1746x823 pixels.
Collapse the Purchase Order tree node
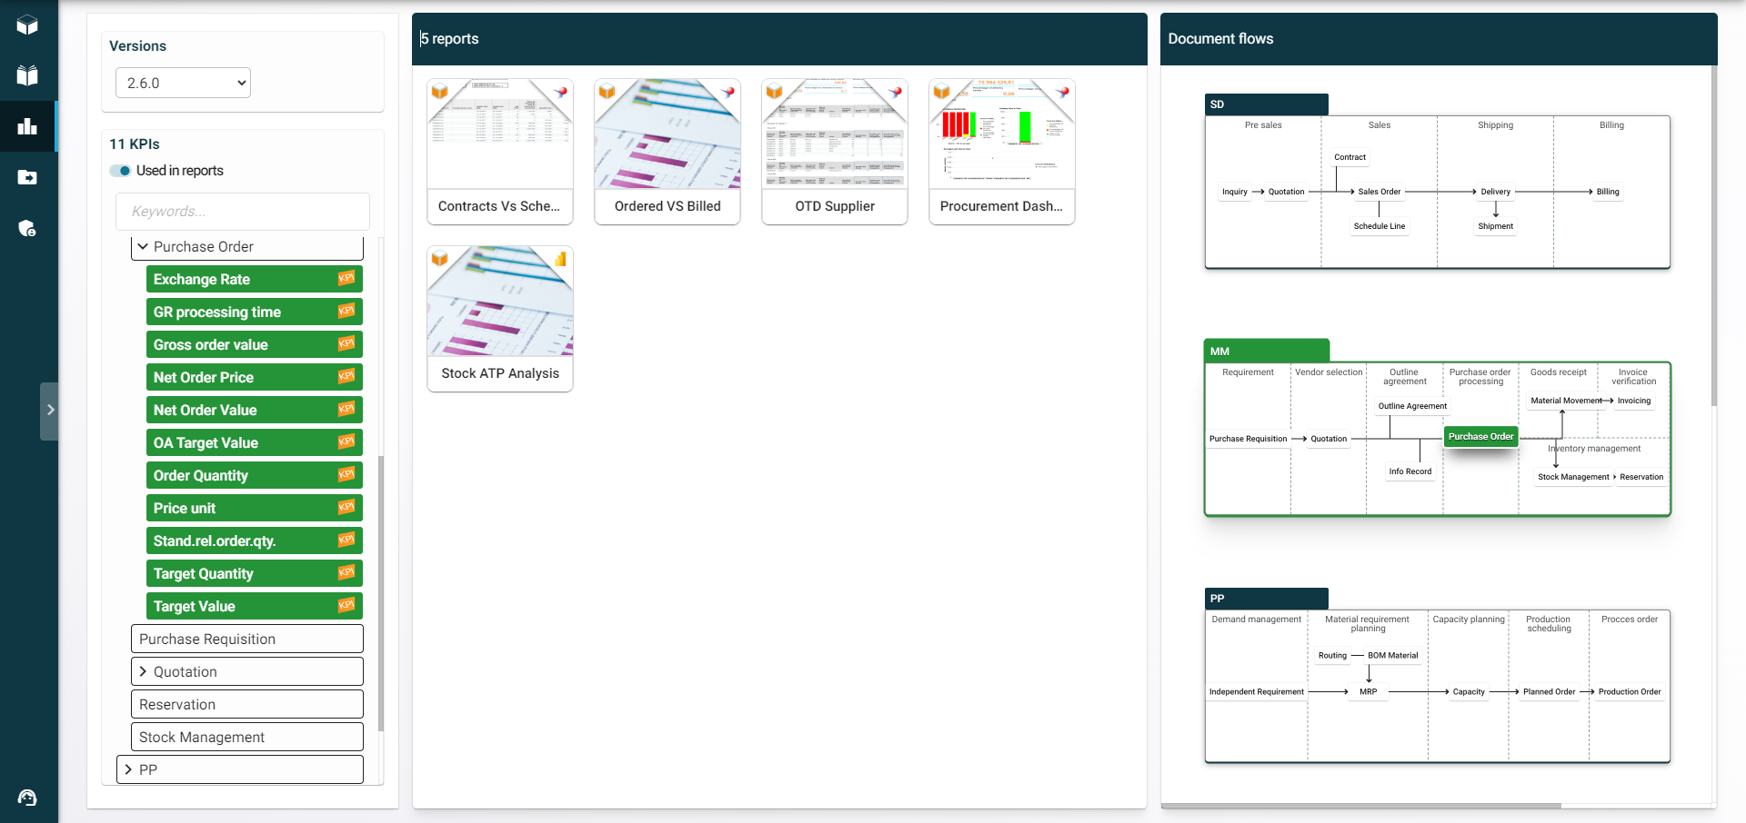tap(143, 246)
